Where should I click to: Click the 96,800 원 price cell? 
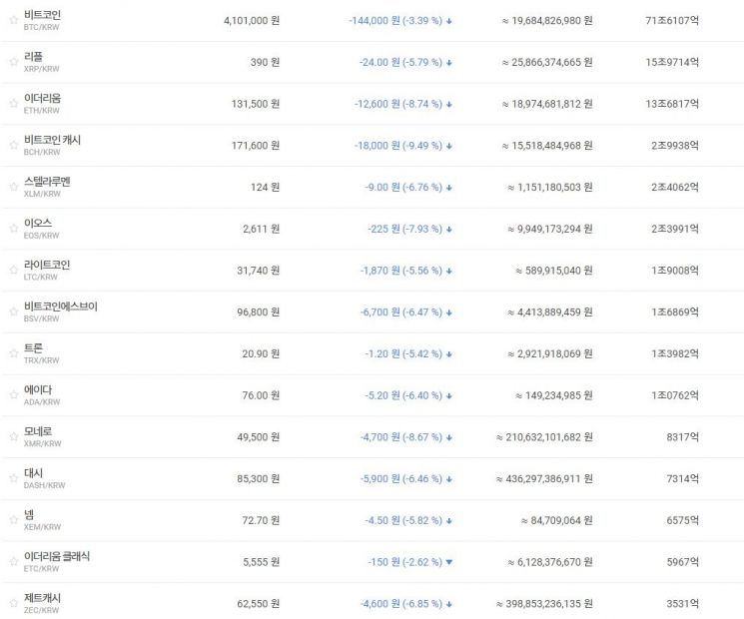coord(258,312)
